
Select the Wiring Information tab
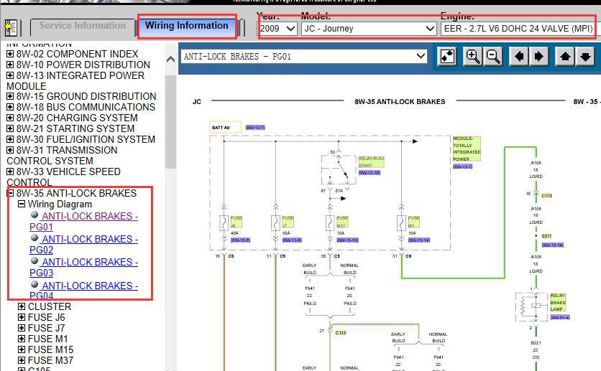click(x=187, y=26)
